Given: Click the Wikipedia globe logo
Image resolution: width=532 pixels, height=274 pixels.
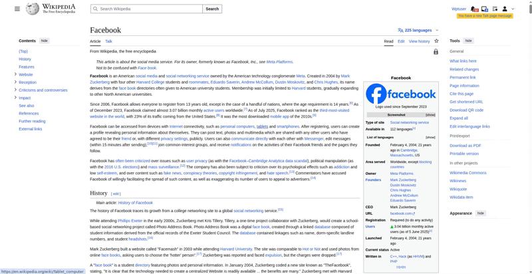Looking at the screenshot, I should pos(33,9).
